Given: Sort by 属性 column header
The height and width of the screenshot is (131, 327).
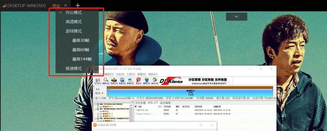Looking at the screenshot, I should (x=177, y=106).
